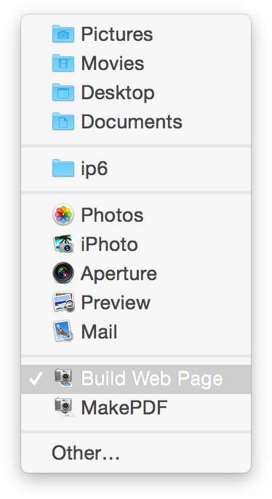272x499 pixels.
Task: Click the iPhoto app icon
Action: [63, 244]
